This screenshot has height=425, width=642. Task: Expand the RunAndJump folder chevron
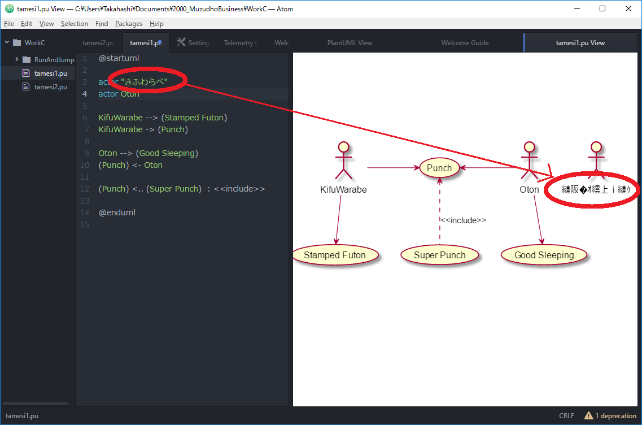[16, 59]
